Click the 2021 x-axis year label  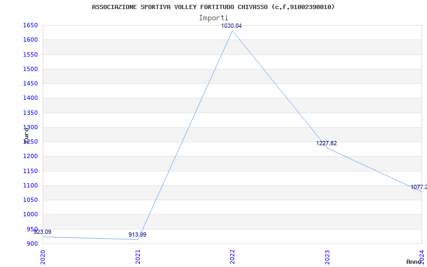point(138,257)
